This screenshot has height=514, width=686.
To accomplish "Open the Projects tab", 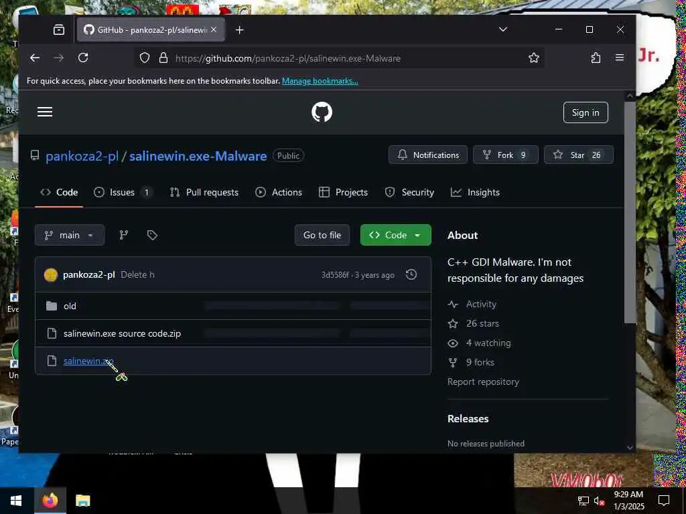I will (x=344, y=192).
